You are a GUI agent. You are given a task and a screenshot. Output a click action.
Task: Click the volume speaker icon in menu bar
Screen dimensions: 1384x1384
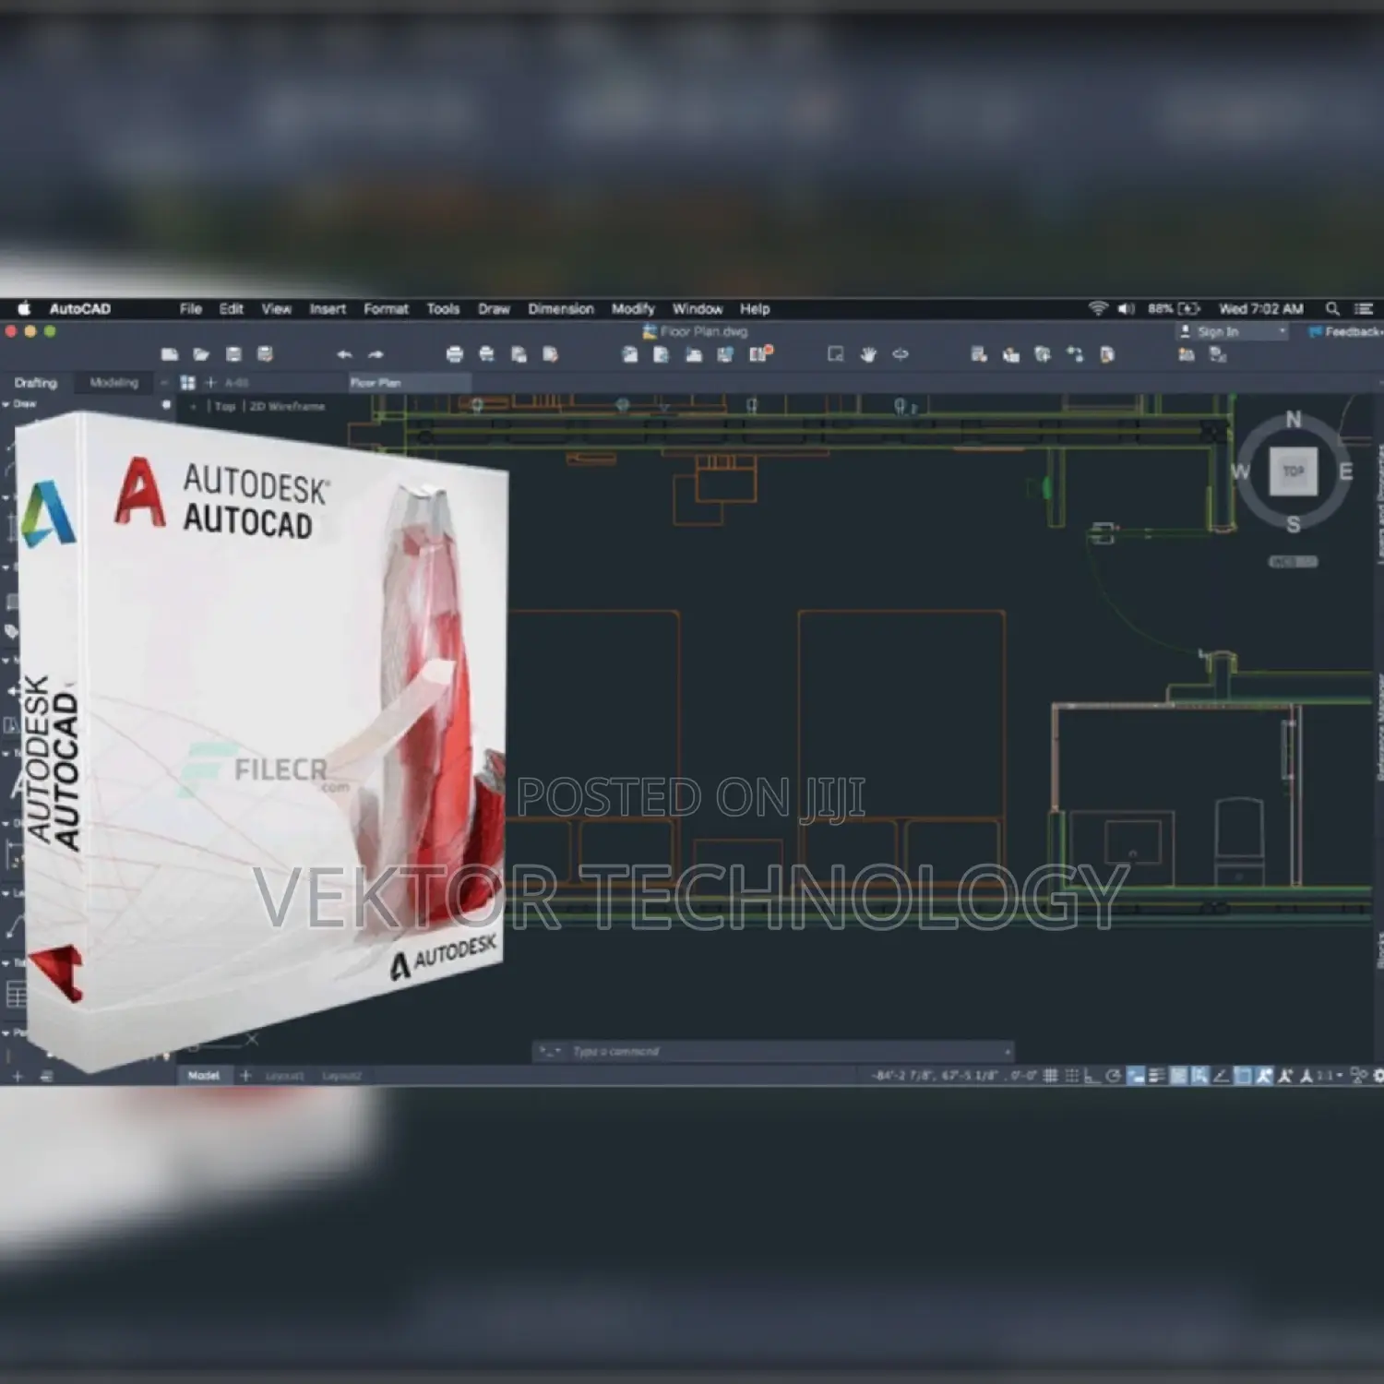click(x=1126, y=309)
